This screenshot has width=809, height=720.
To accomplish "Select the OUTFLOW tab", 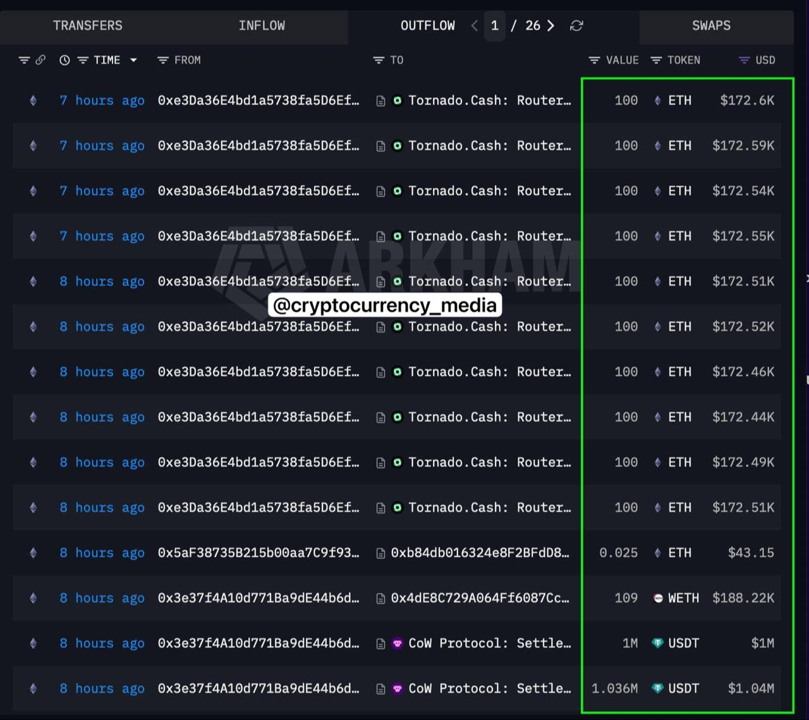I will click(x=427, y=26).
